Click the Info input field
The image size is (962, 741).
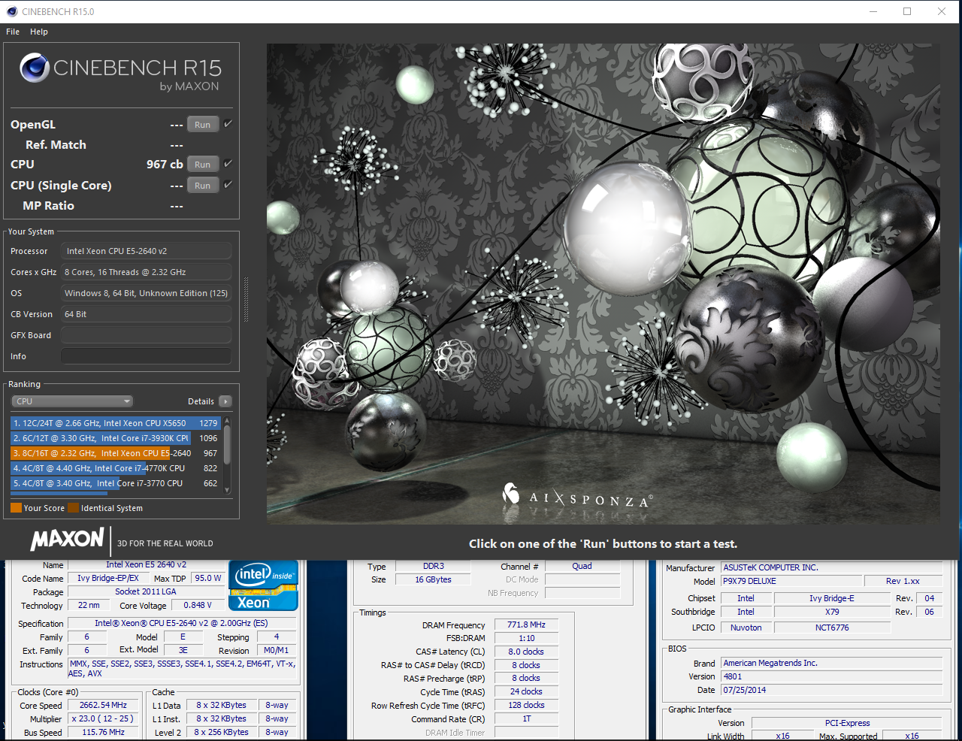pyautogui.click(x=146, y=356)
